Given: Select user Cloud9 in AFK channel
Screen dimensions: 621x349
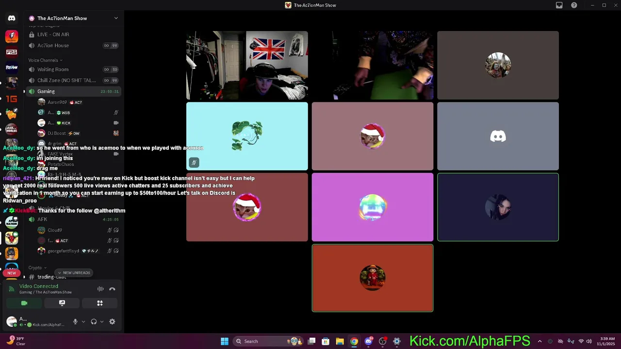Looking at the screenshot, I should click(78, 230).
